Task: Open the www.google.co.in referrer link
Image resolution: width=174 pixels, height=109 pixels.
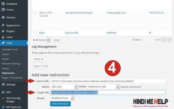Action: click(116, 13)
